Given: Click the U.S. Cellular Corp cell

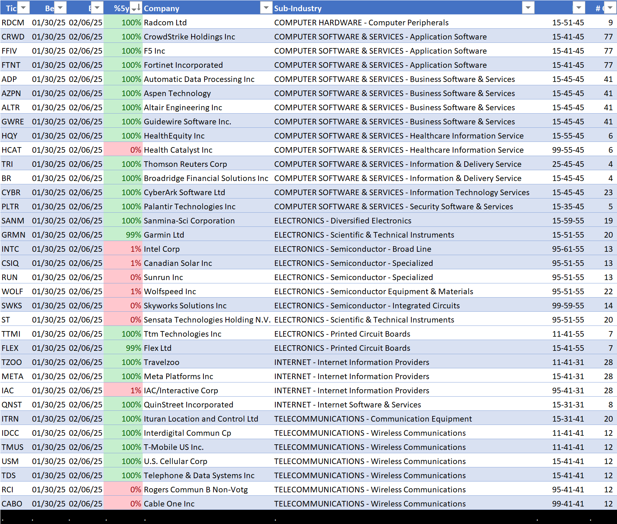Looking at the screenshot, I should (x=208, y=461).
